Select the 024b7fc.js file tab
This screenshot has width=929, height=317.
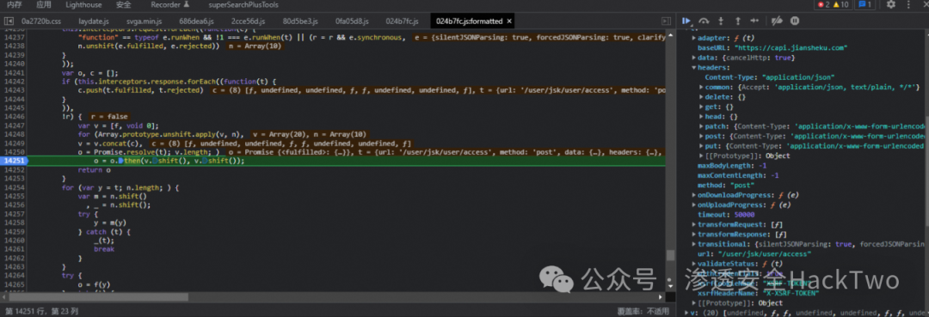tap(403, 21)
